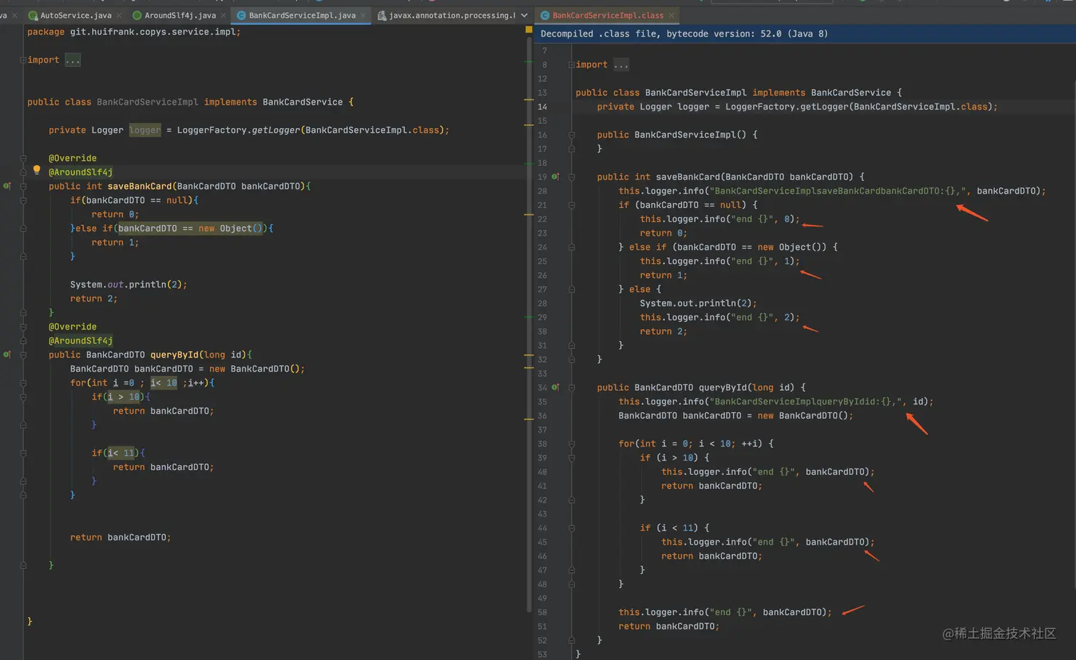The height and width of the screenshot is (660, 1076).
Task: Click 'System.out.println(2);' on decompiled line 28
Action: 698,303
